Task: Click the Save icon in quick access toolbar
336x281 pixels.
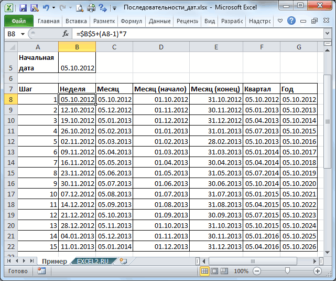Action: (23, 8)
